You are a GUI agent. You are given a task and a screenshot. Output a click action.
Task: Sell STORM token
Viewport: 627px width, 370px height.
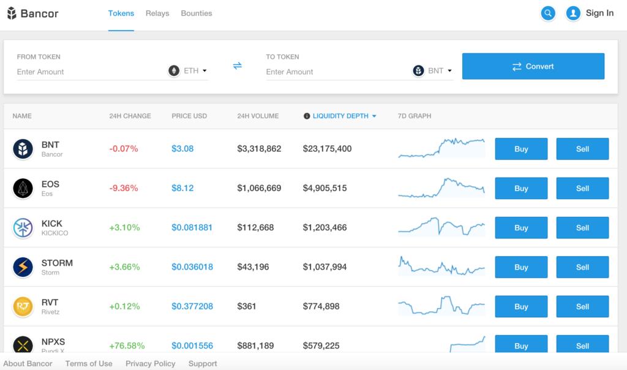tap(582, 267)
